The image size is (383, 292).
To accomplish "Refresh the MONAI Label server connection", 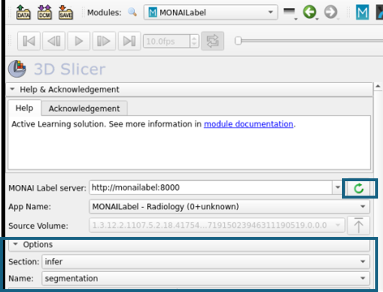I will 359,189.
